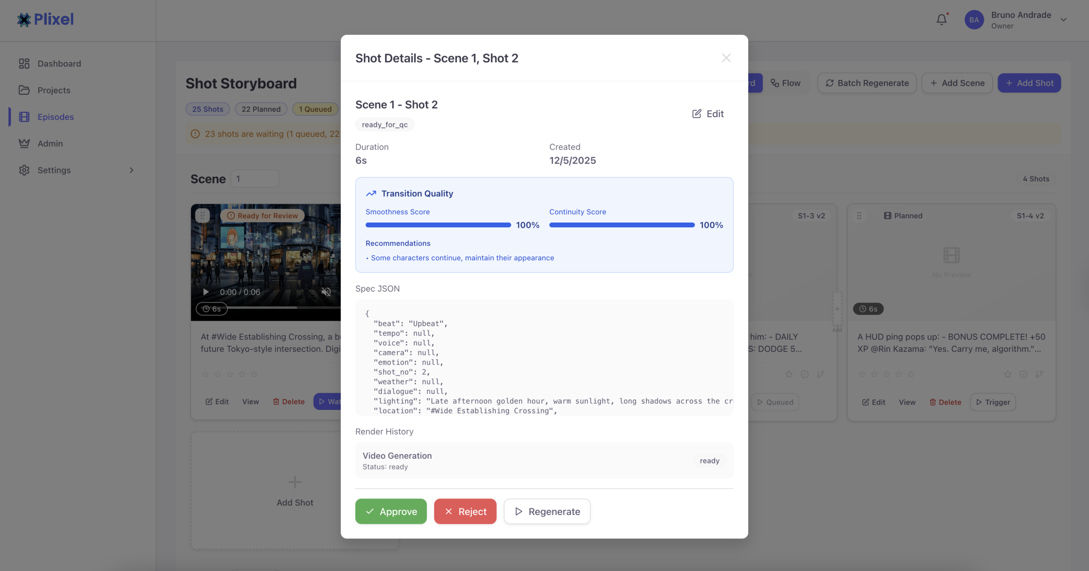The image size is (1089, 571).
Task: Open Dashboard from the sidebar
Action: click(x=59, y=64)
